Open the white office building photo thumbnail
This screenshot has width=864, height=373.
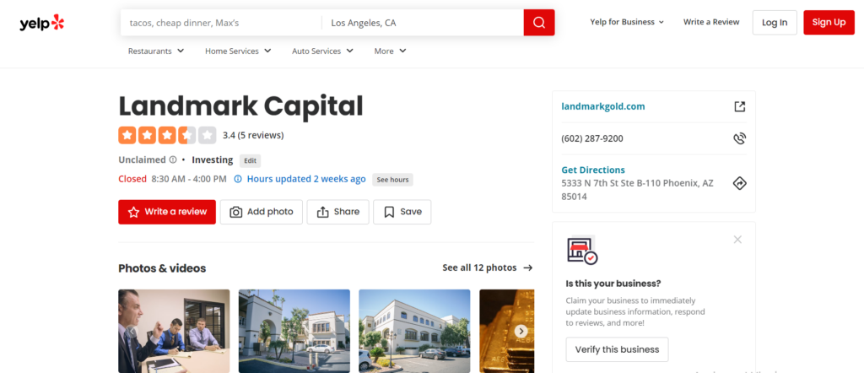click(414, 331)
